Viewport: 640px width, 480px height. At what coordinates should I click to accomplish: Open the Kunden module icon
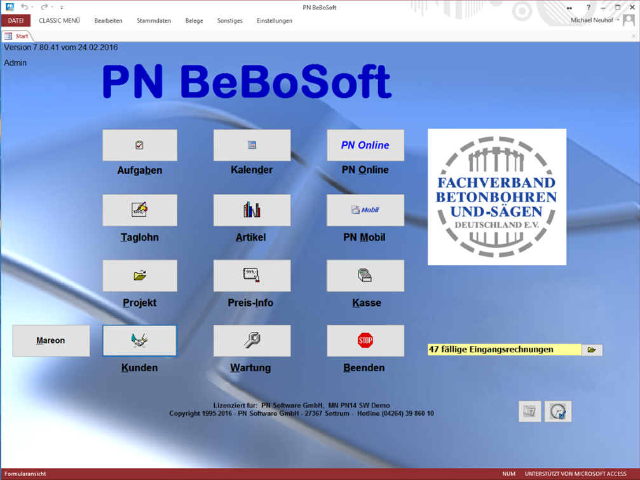coord(139,340)
